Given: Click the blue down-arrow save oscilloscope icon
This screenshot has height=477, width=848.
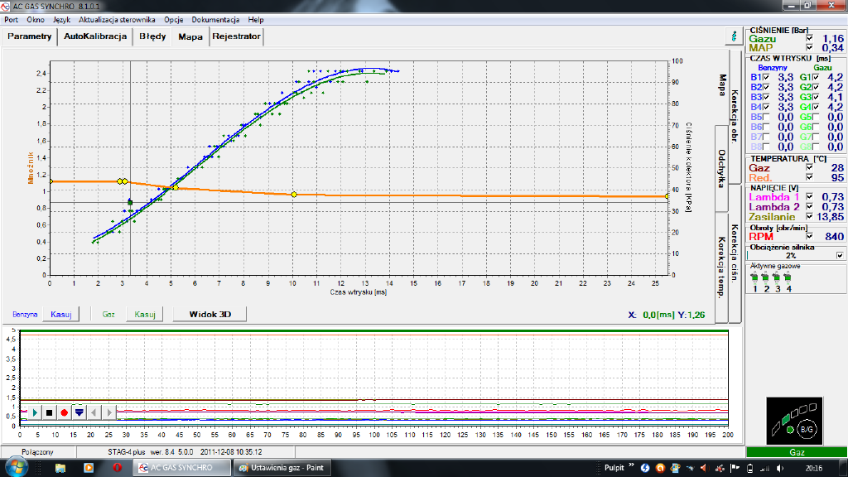Looking at the screenshot, I should (x=79, y=412).
